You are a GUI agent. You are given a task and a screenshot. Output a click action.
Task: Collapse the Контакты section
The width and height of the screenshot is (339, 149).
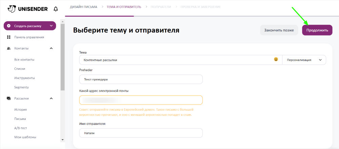tap(51, 48)
